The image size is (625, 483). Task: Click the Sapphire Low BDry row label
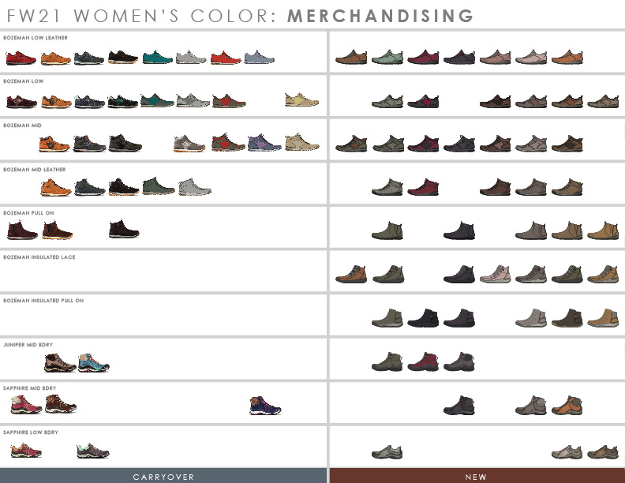(x=31, y=432)
